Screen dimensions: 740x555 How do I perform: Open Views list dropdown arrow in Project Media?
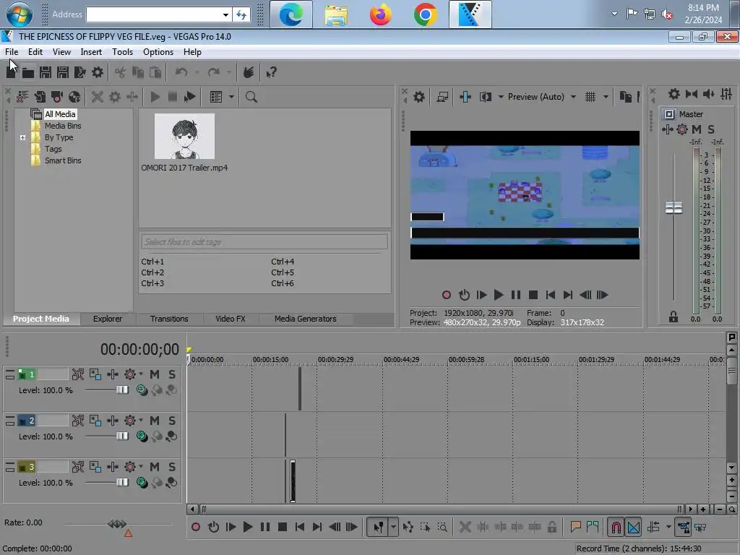pyautogui.click(x=231, y=97)
